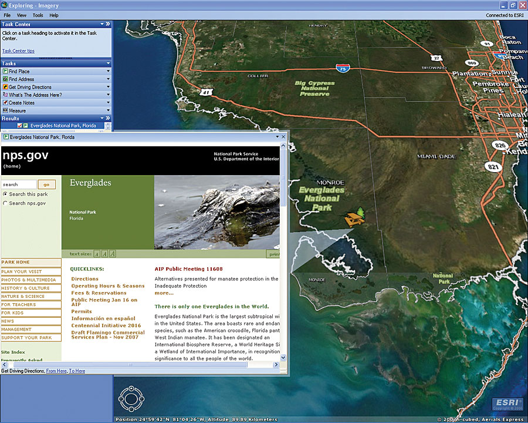Click the Create Notes pushpin icon
The width and height of the screenshot is (528, 423).
coord(5,103)
